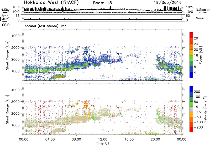This screenshot has width=210, height=145.
Task: Click "normal (fast stereo) 153" text
Action: (x=45, y=26)
